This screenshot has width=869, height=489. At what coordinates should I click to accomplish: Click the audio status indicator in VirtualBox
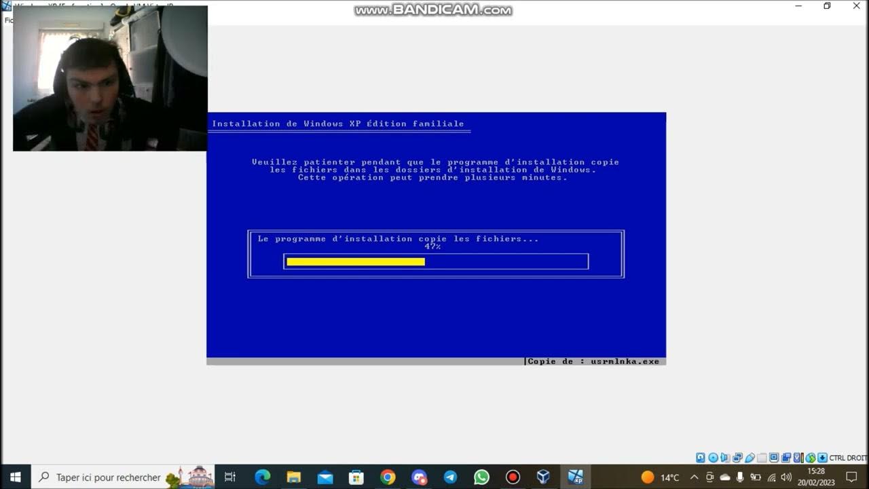click(x=725, y=458)
